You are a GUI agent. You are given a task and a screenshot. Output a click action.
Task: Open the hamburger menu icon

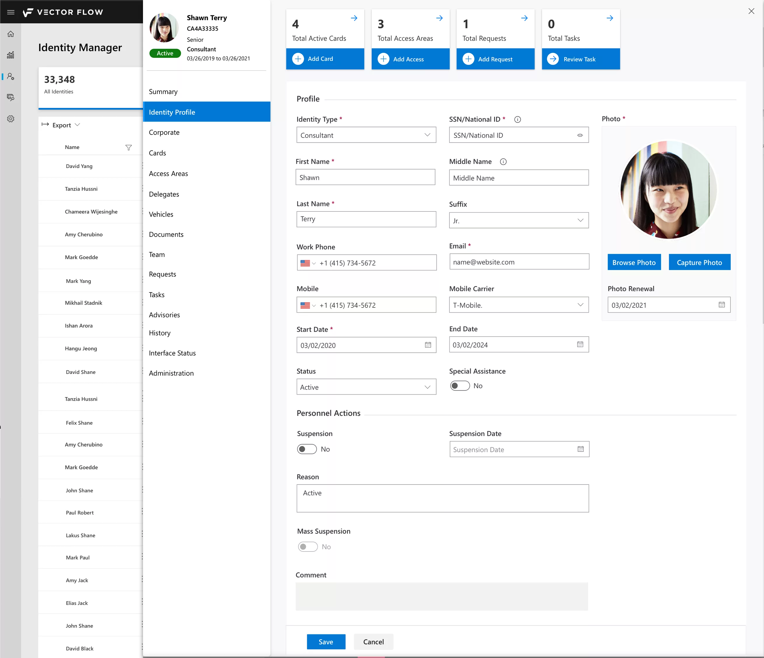click(x=11, y=12)
